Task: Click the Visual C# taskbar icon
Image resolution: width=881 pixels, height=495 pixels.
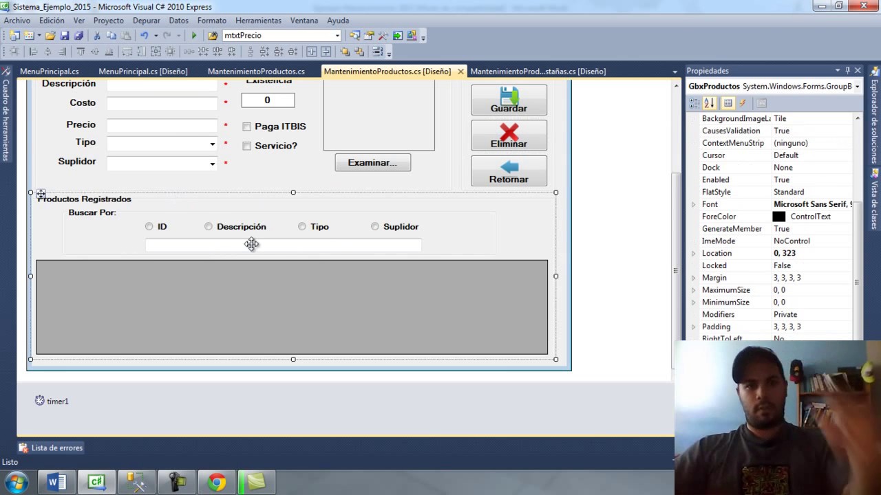Action: [x=96, y=483]
